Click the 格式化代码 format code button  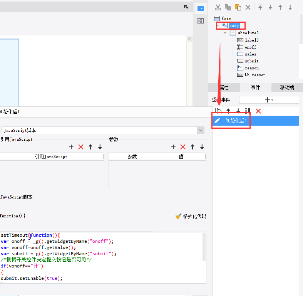pyautogui.click(x=191, y=216)
